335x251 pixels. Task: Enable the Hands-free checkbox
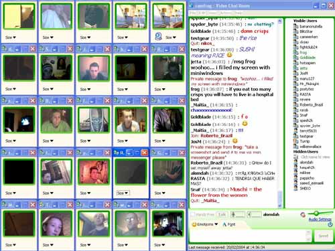point(193,215)
